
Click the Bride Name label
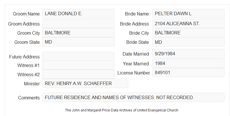137,14
